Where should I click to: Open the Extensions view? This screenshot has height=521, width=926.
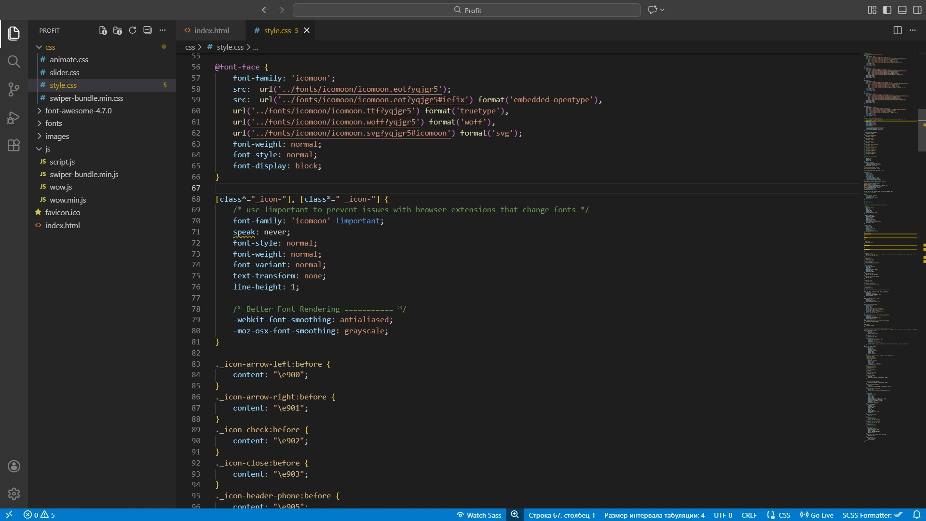(14, 145)
